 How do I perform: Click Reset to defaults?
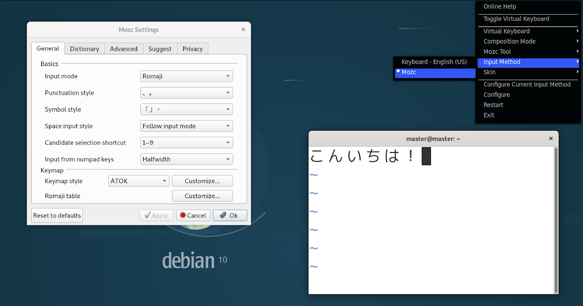56,215
